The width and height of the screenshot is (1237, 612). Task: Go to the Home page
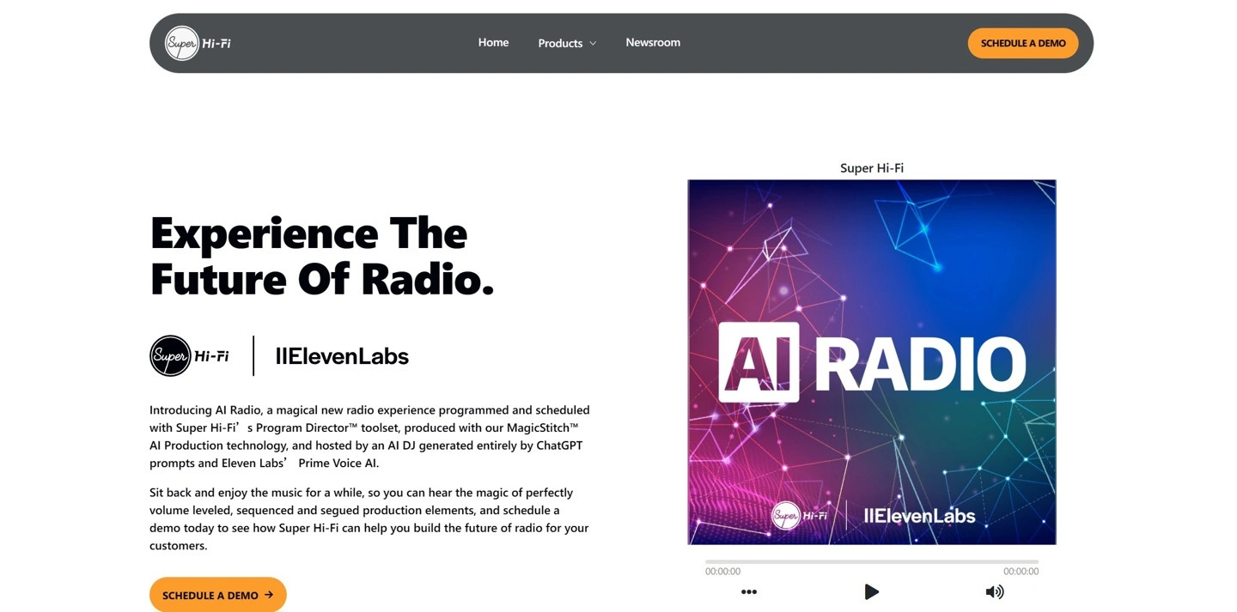pyautogui.click(x=493, y=43)
